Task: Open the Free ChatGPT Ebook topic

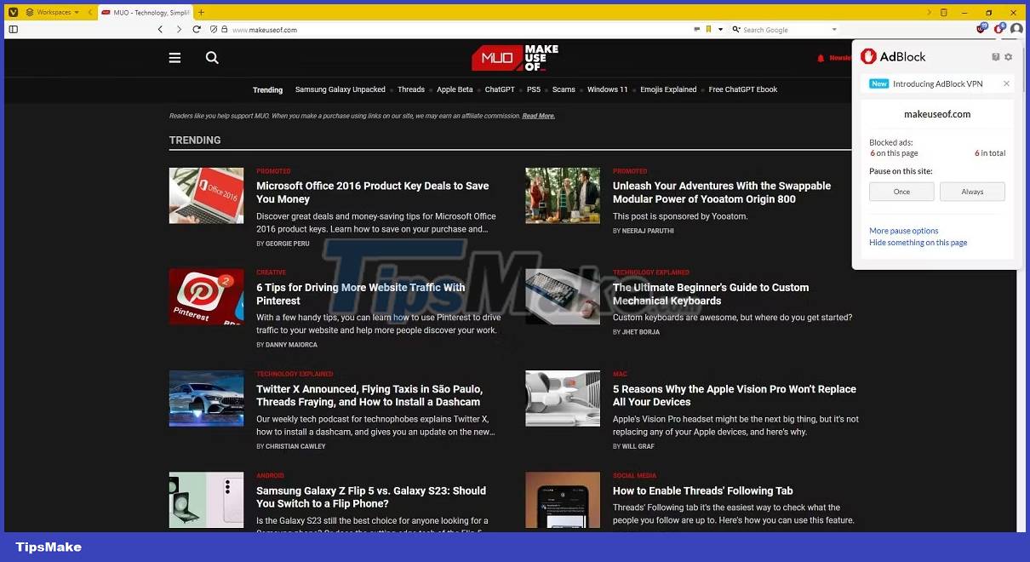Action: 743,89
